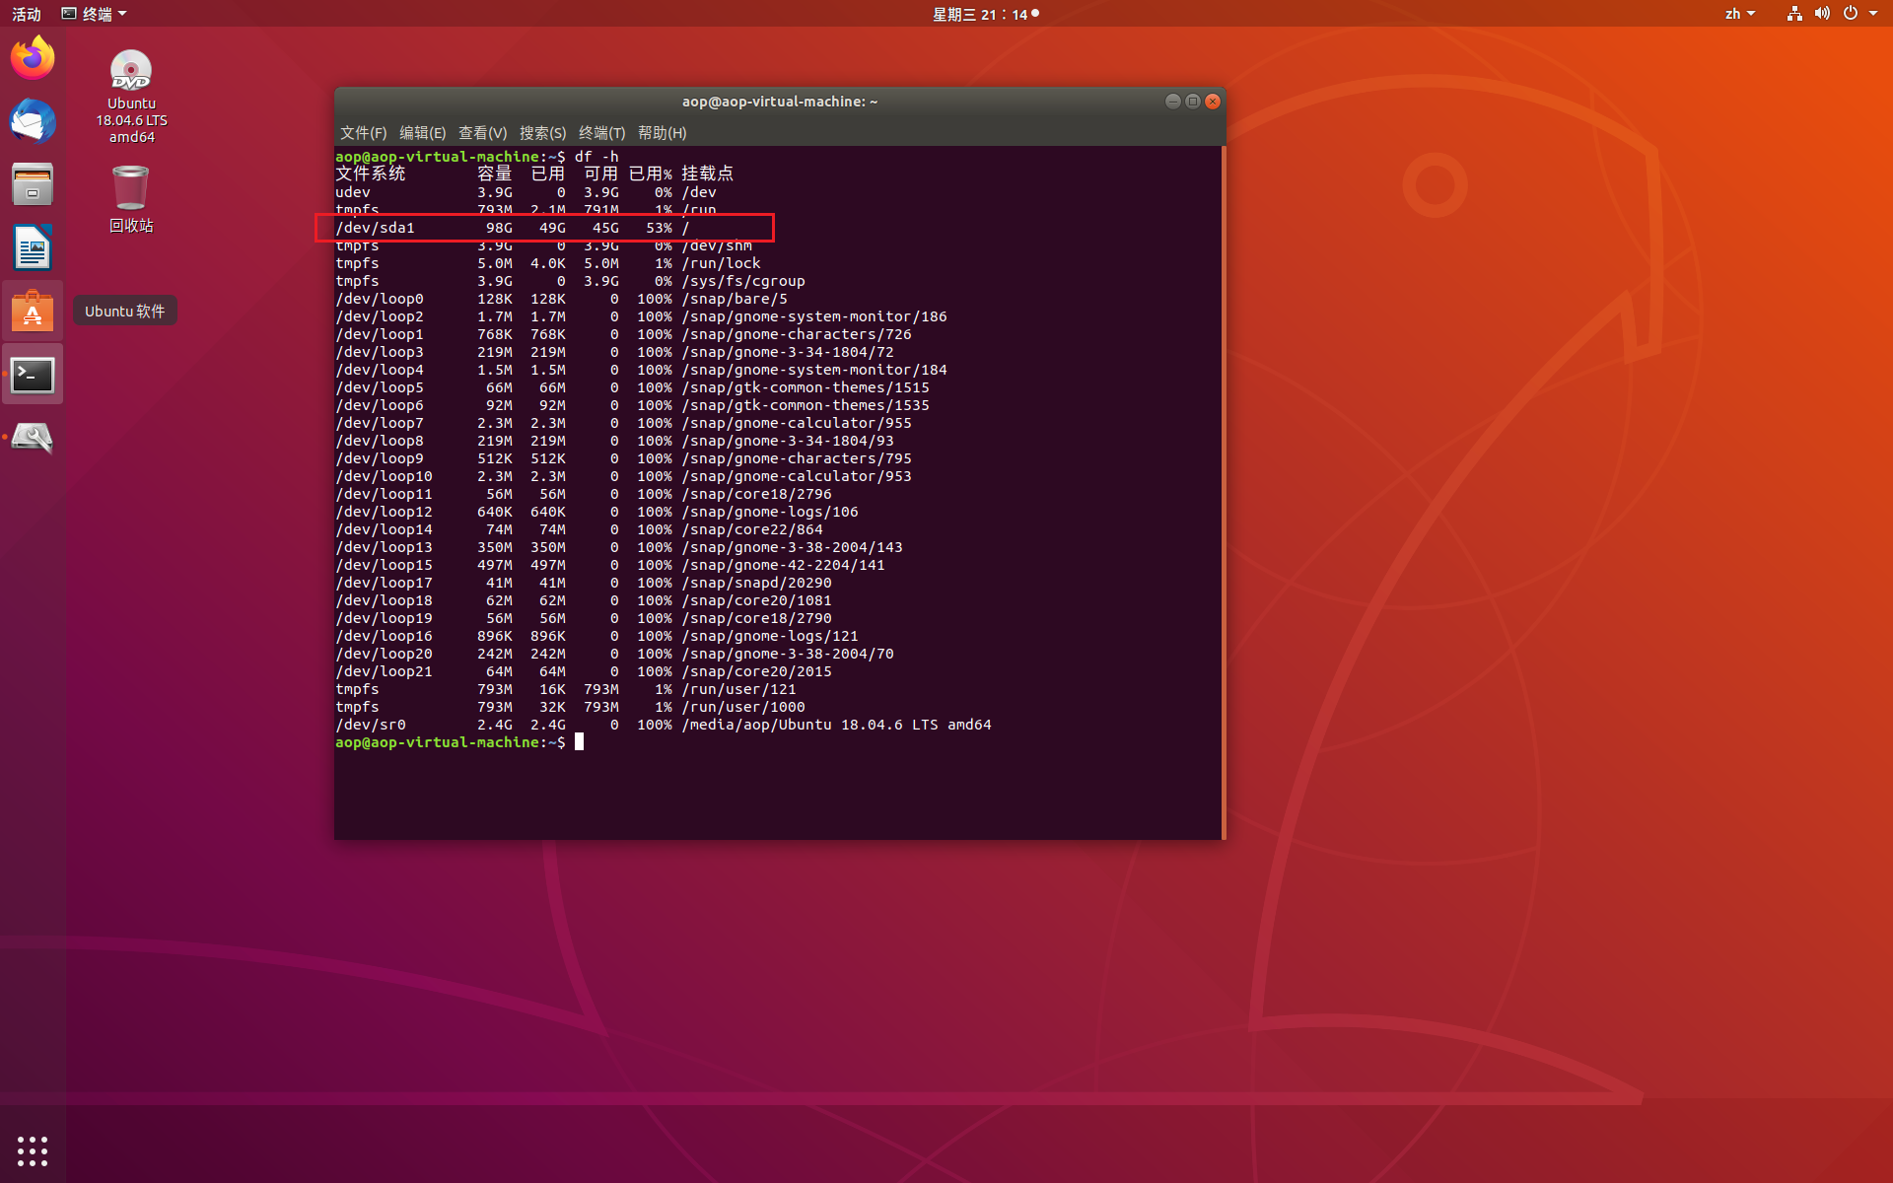Click the /snap/core22/864 mount path
1893x1183 pixels.
(x=752, y=529)
